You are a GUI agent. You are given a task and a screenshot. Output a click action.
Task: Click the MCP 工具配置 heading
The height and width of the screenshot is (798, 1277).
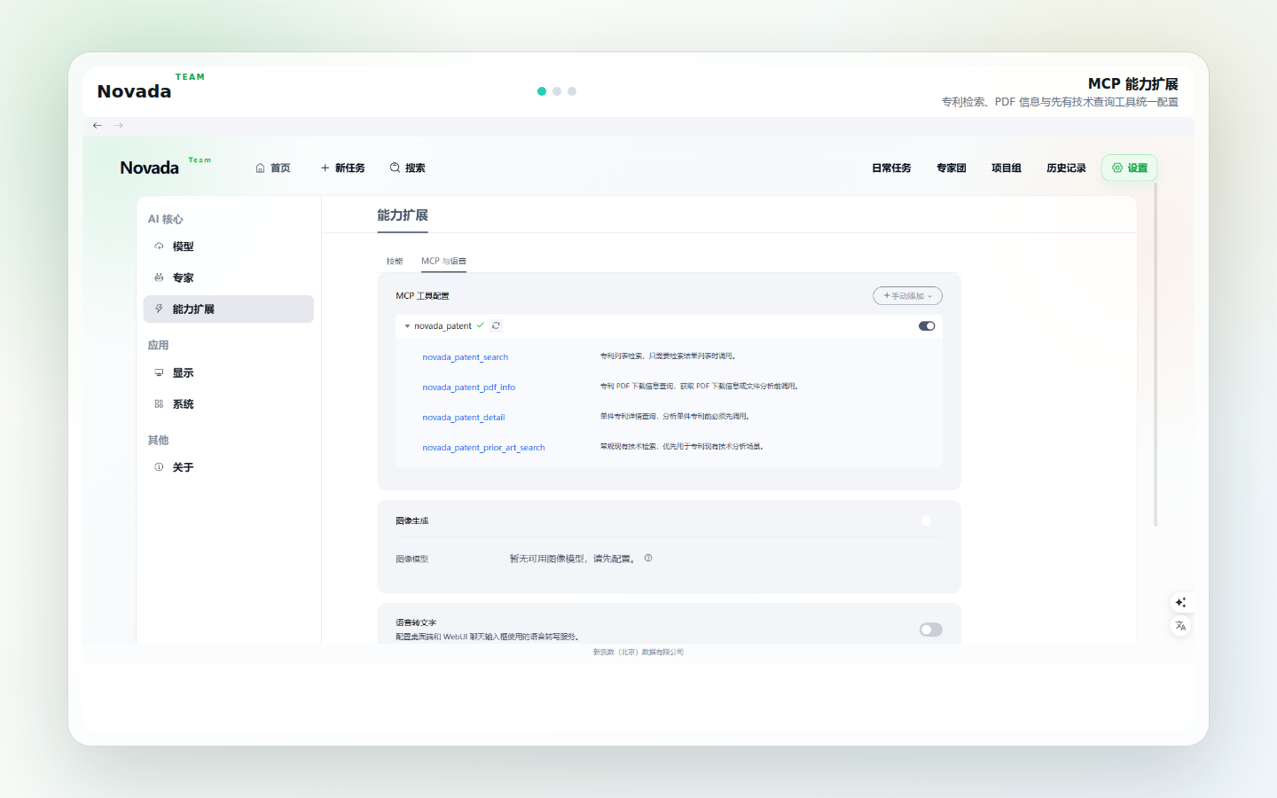(422, 296)
